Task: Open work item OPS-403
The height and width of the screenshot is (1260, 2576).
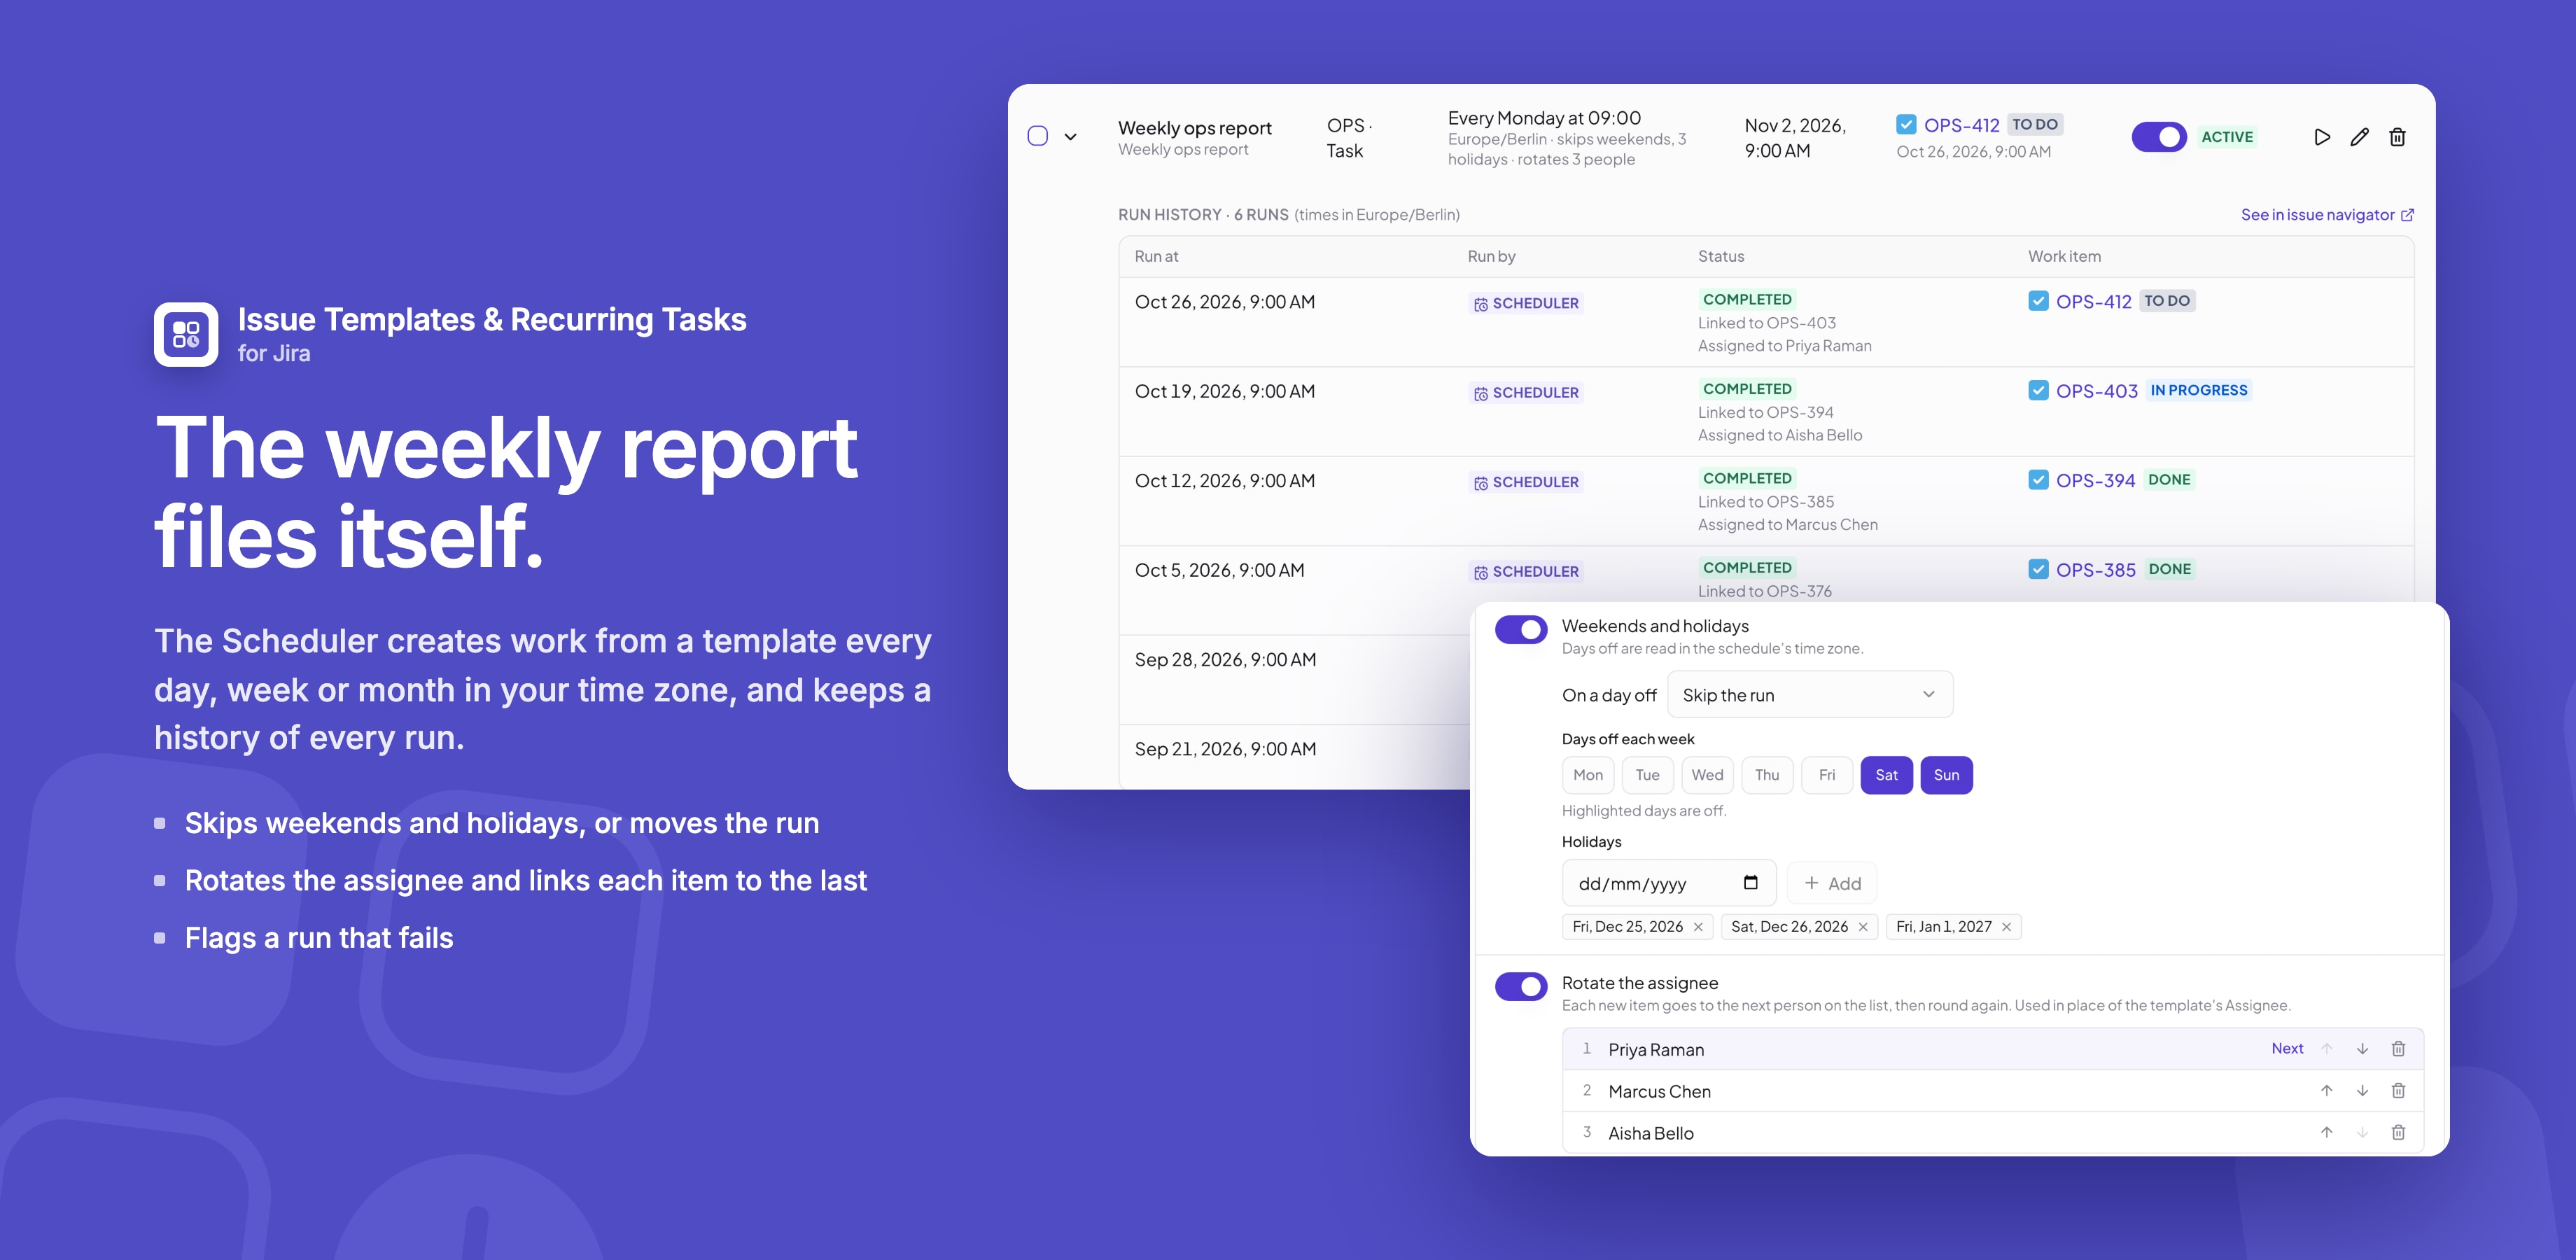Action: (2097, 391)
